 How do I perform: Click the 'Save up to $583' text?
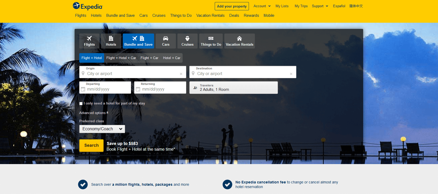(x=122, y=143)
